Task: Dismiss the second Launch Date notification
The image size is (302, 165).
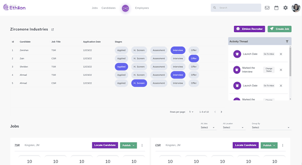Action: click(281, 86)
